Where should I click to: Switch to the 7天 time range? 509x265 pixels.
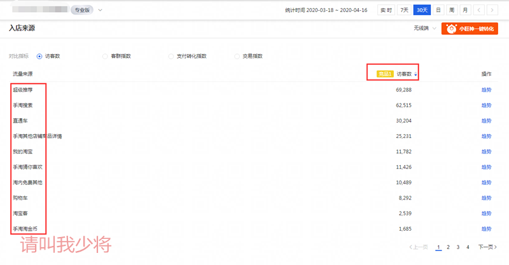[403, 10]
